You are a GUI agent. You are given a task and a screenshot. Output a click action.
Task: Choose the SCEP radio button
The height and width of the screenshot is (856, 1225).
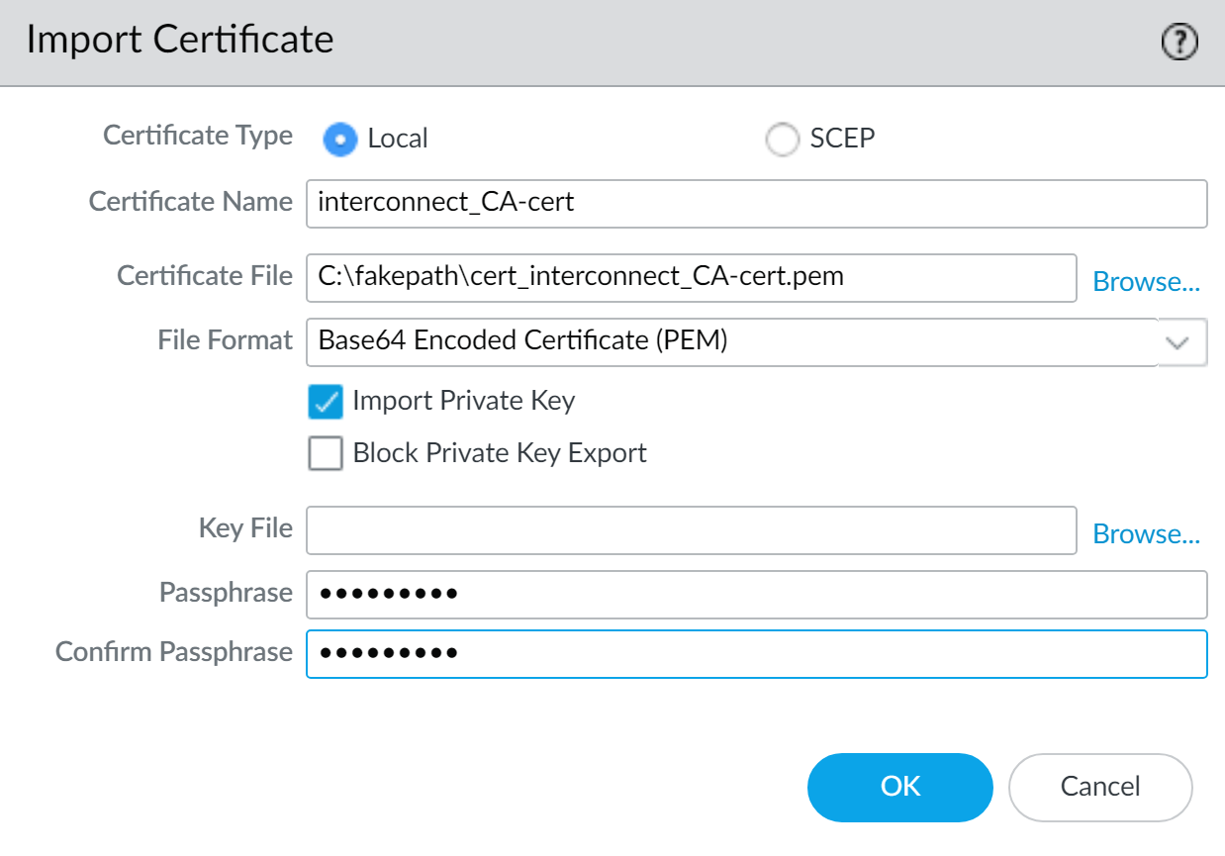point(782,140)
